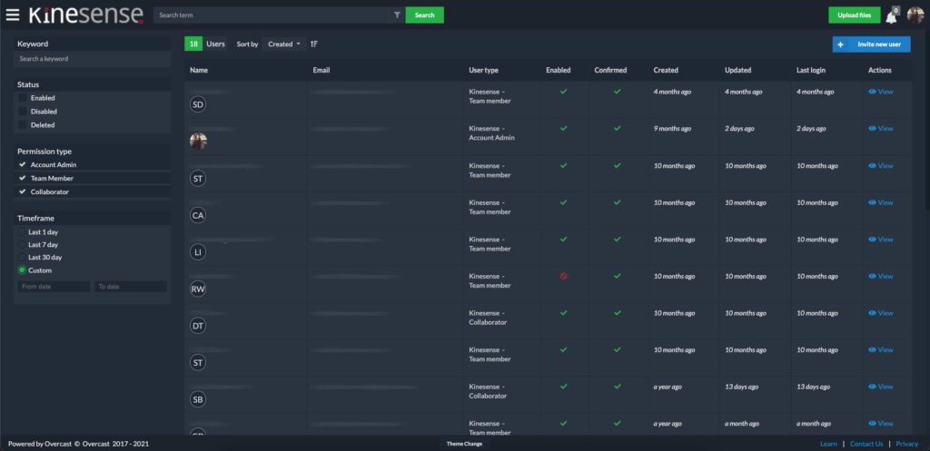Viewport: 930px width, 451px height.
Task: View the DT collaborator details
Action: pos(881,313)
